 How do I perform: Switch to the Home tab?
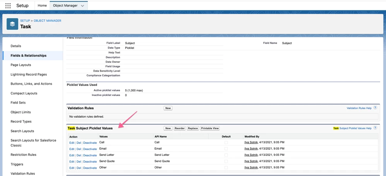pos(42,5)
